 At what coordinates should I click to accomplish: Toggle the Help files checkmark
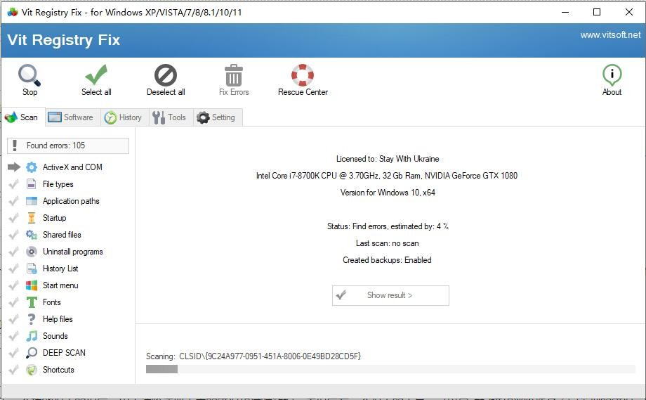click(x=13, y=319)
